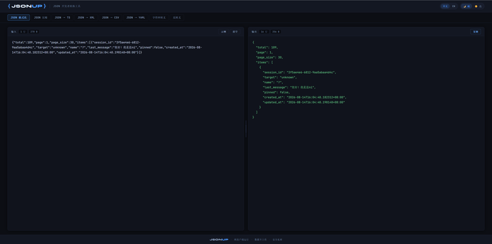Click the output size badge 356 B
Viewport: 492px width, 244px height.
(276, 32)
